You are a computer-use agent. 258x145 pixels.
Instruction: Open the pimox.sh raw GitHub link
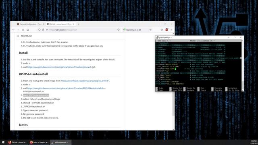coord(59,67)
